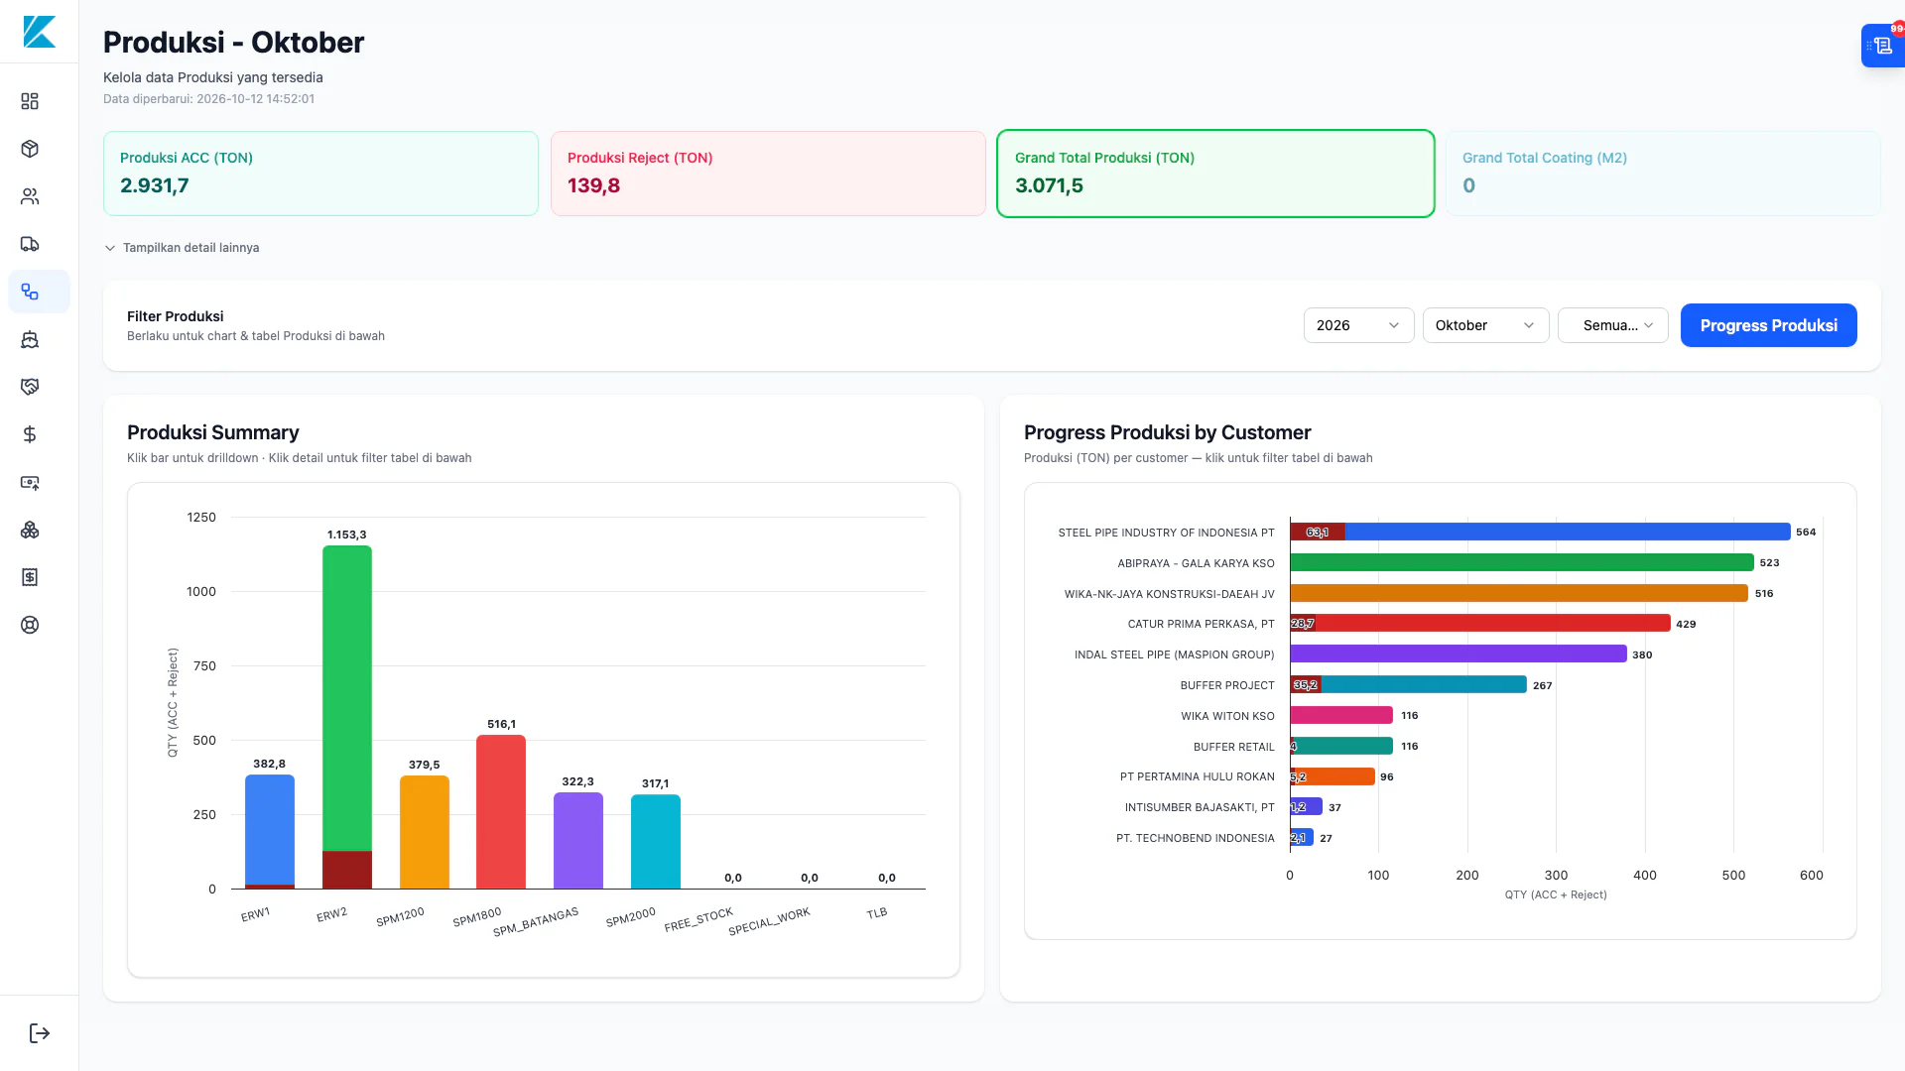Open the dollar sign icon in sidebar

[30, 434]
